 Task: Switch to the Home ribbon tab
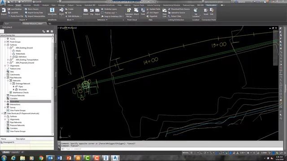pos(11,5)
